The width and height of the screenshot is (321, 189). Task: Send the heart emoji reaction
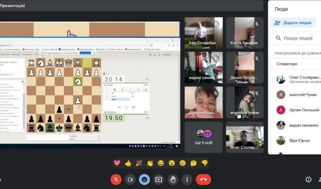coord(117,163)
